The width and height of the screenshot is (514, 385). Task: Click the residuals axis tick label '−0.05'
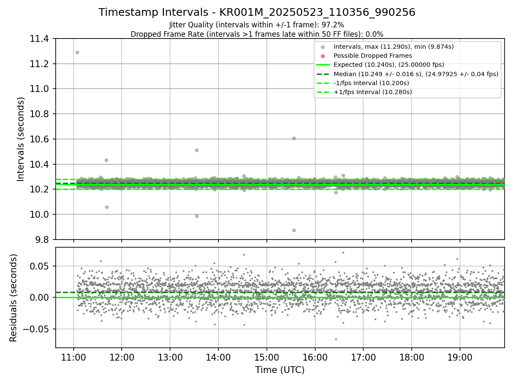tap(36, 329)
